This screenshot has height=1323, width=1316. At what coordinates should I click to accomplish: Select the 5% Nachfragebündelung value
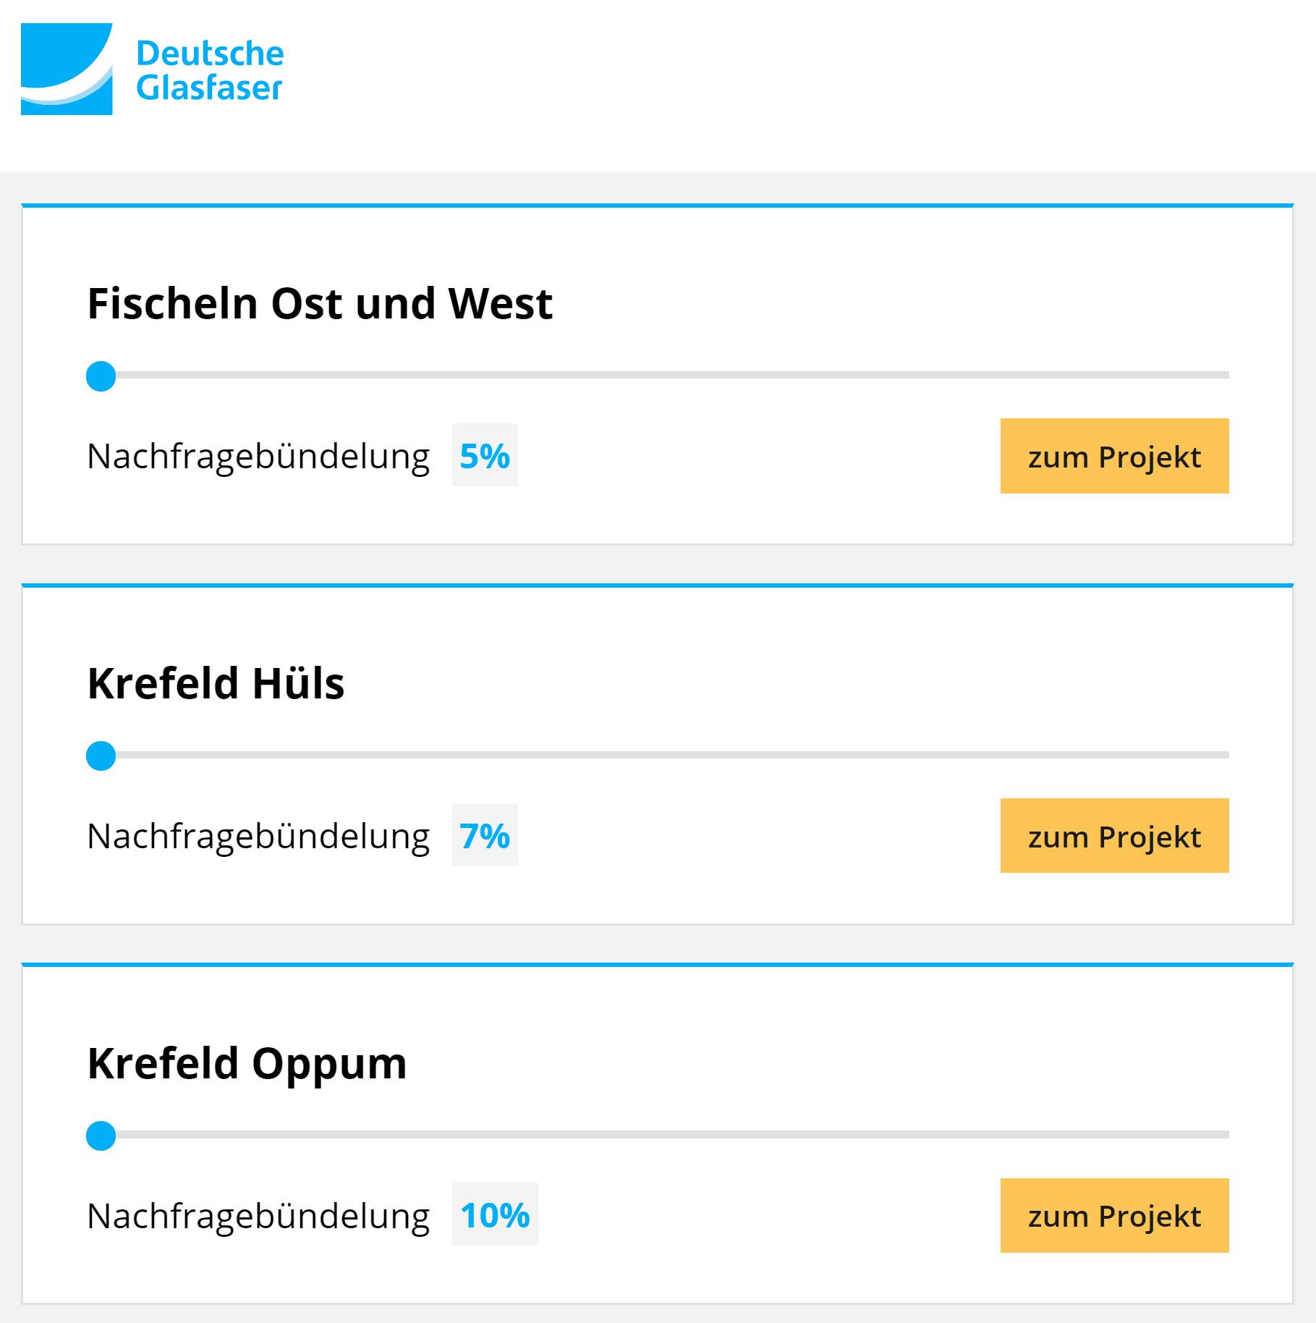(x=485, y=456)
